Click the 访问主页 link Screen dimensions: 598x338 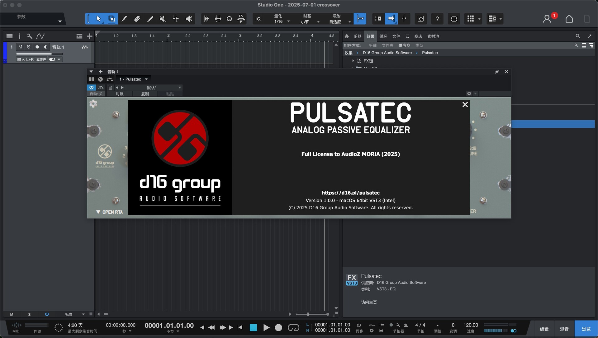[x=369, y=302]
